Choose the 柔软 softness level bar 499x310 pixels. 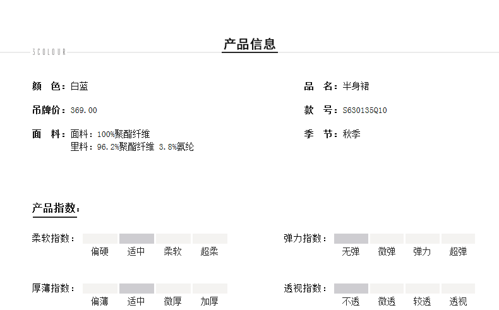(x=173, y=239)
